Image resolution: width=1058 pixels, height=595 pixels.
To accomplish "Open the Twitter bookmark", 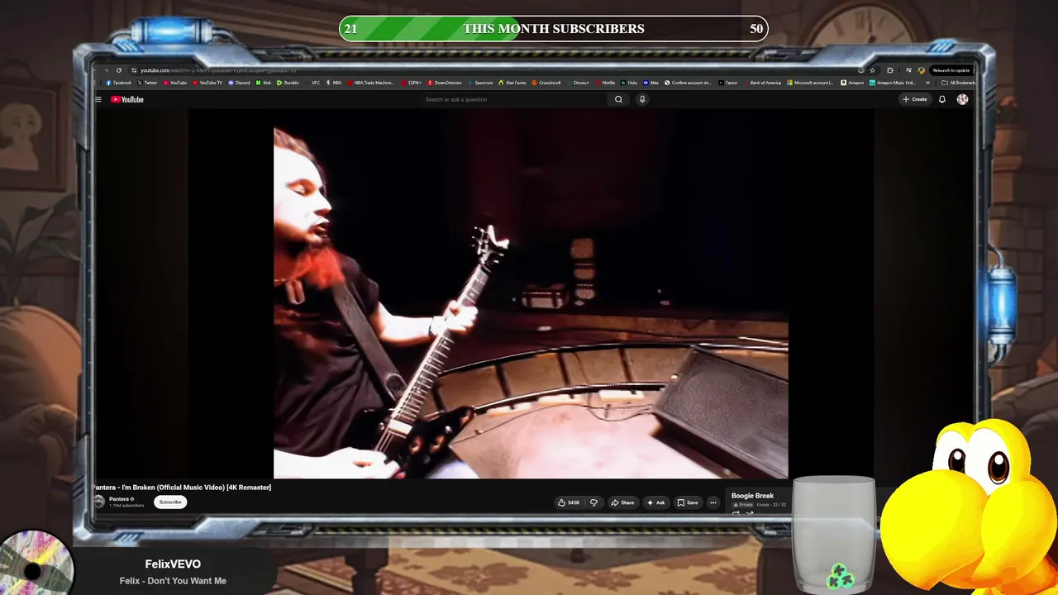I will (147, 83).
